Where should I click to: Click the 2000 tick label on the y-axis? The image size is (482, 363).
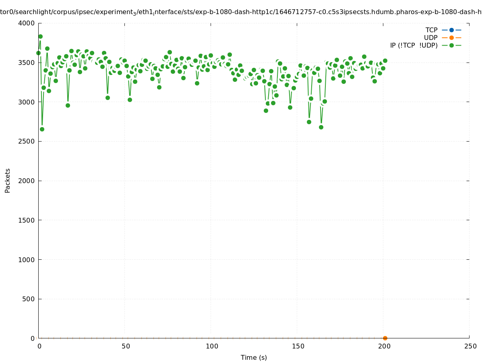(27, 181)
